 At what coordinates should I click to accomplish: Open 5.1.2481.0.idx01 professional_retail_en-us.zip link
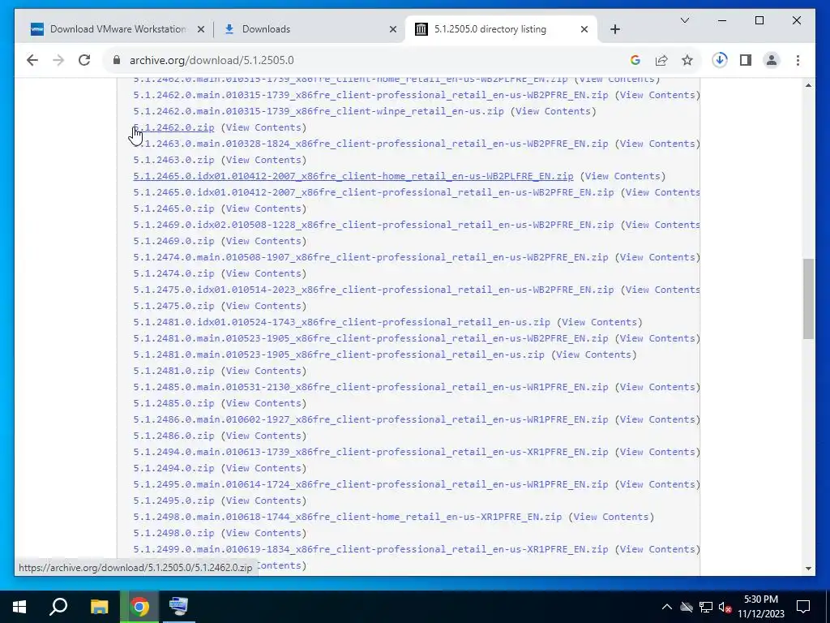pos(341,322)
